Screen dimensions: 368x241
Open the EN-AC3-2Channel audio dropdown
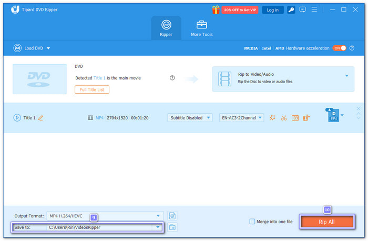point(241,118)
